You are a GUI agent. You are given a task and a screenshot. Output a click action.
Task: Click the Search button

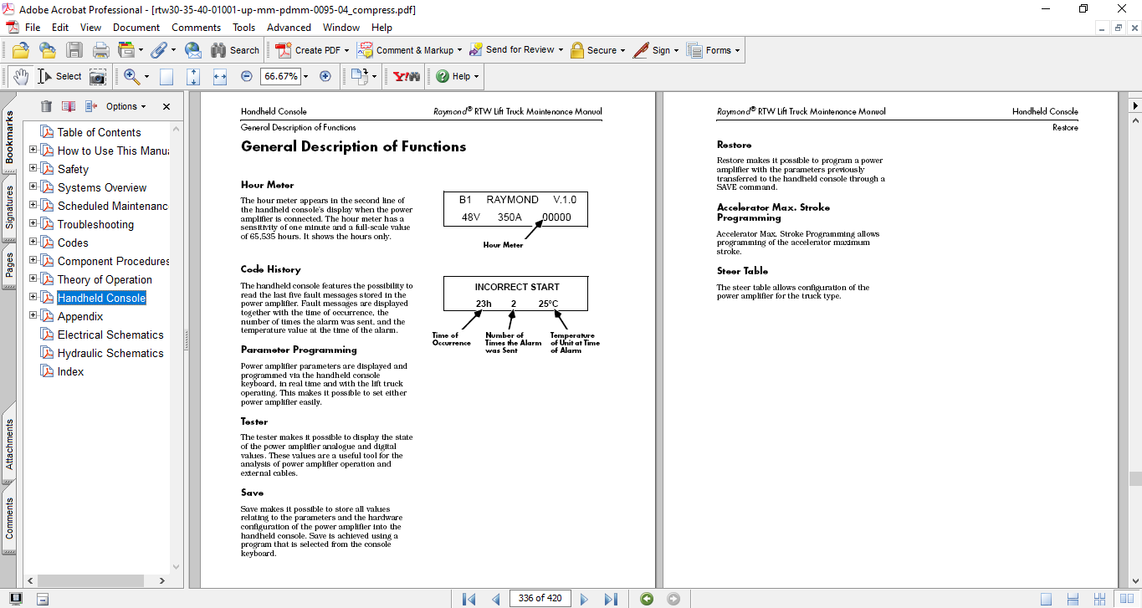point(235,50)
